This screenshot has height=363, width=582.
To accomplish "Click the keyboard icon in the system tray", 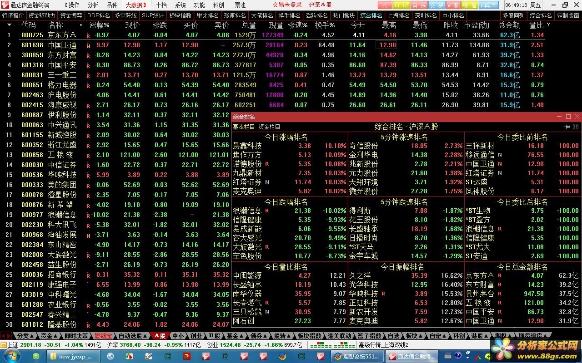I will (x=448, y=356).
